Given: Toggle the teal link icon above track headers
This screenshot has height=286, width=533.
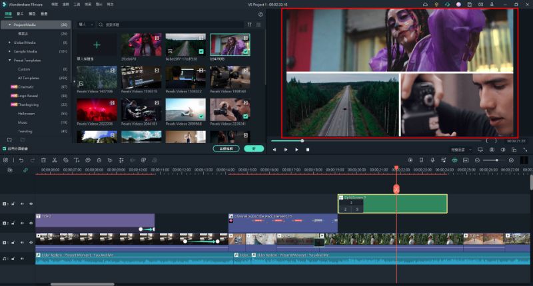Looking at the screenshot, I should tap(25, 170).
